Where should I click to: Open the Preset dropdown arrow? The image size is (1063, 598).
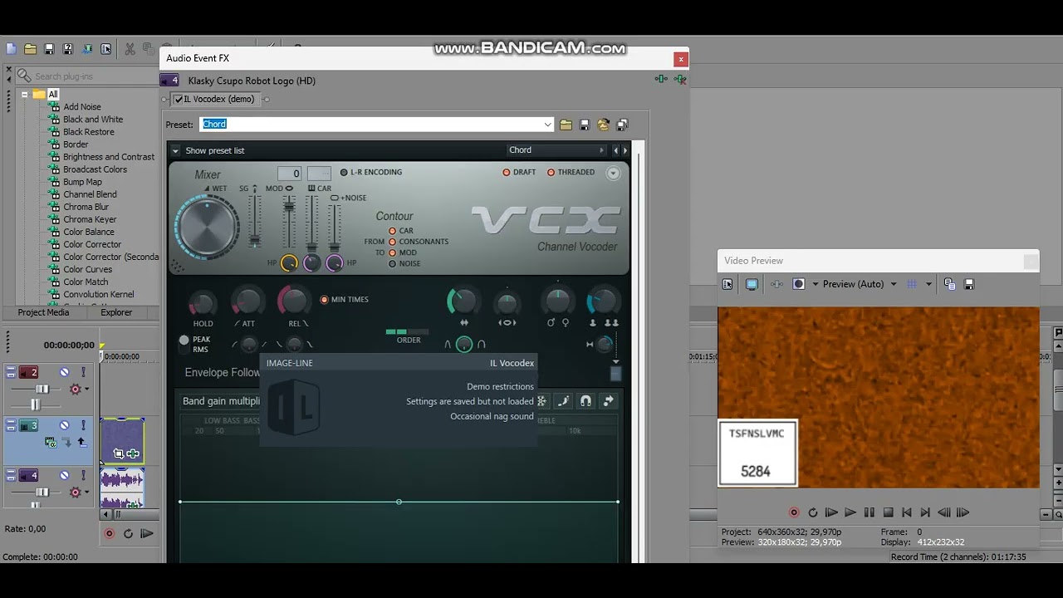[547, 125]
